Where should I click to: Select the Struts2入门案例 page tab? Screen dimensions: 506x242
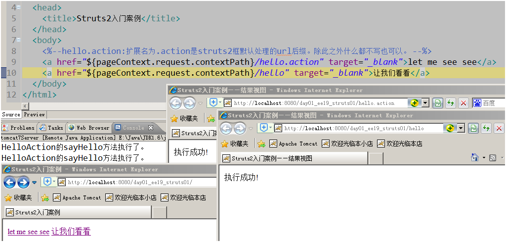coord(78,212)
